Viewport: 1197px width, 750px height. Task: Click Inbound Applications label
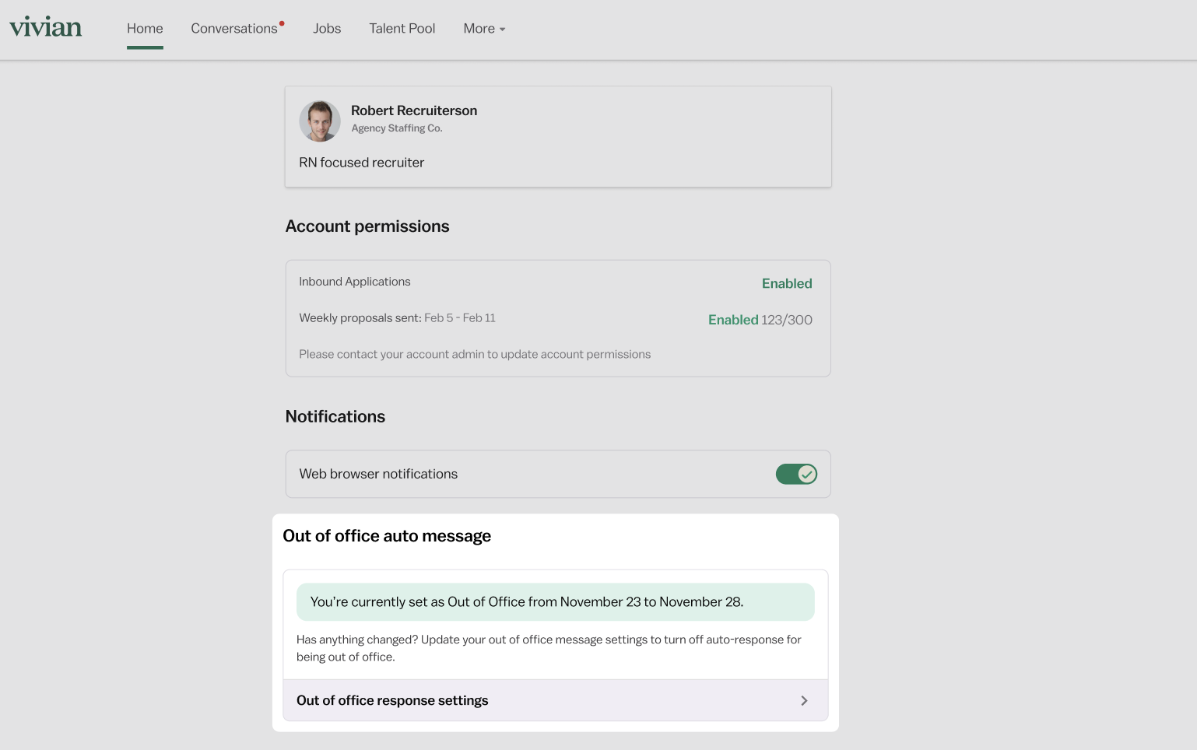click(x=355, y=282)
